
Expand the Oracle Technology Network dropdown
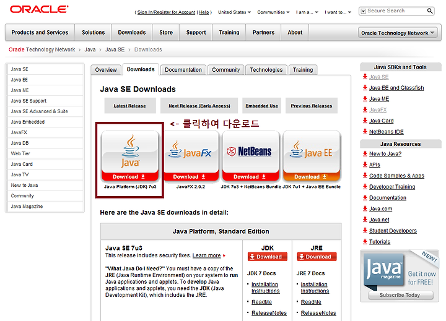point(398,33)
